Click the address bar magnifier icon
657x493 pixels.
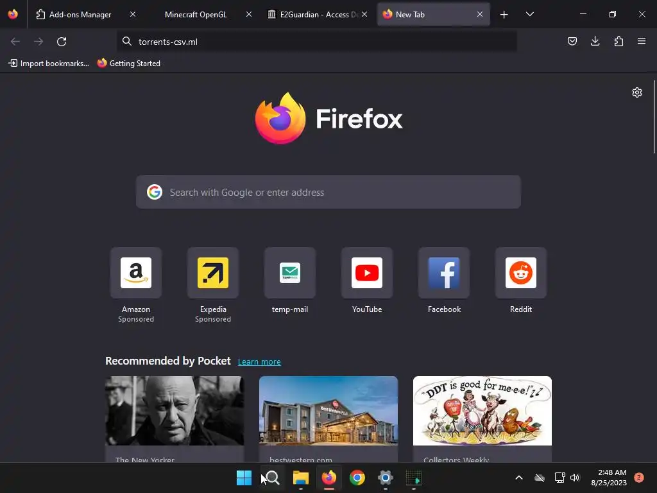126,41
